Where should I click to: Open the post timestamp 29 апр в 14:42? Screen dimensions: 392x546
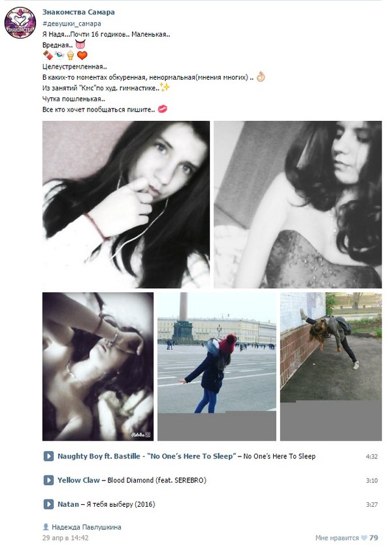tap(65, 538)
